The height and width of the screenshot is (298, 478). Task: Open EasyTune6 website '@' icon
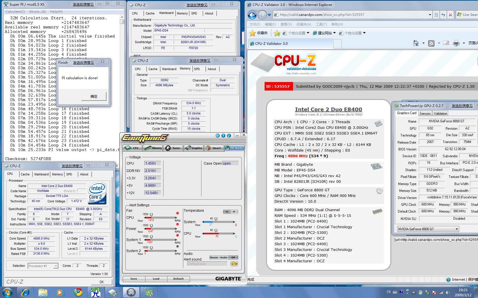(218, 136)
